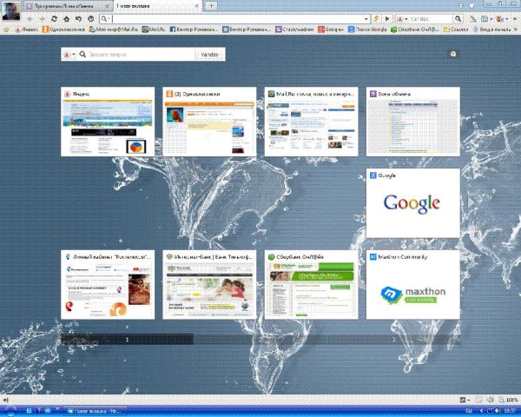Open the Maxthon Community quick dial tile
This screenshot has height=417, width=521.
[x=413, y=285]
